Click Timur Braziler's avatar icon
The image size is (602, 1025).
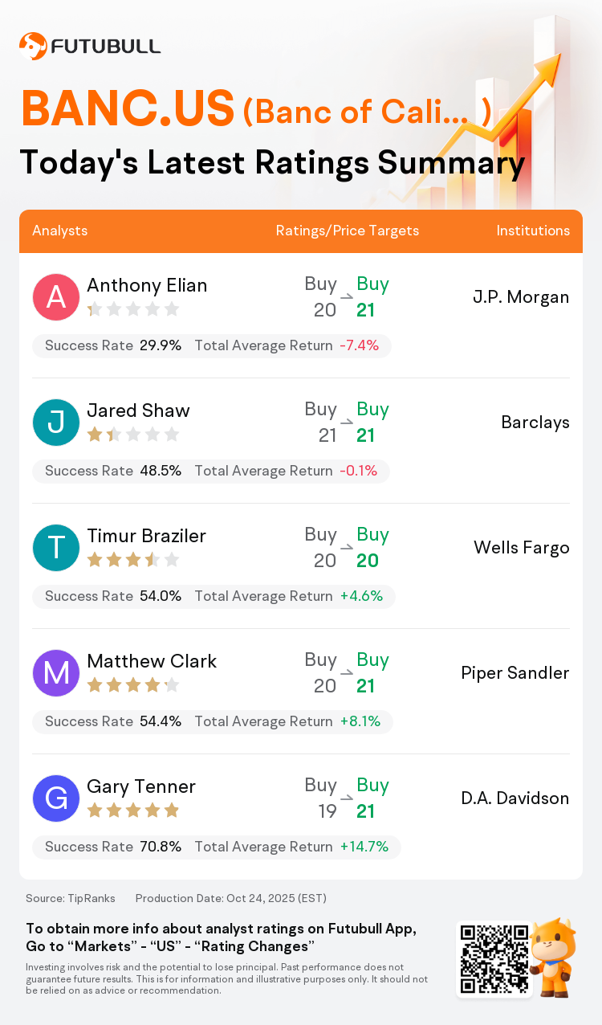coord(56,548)
